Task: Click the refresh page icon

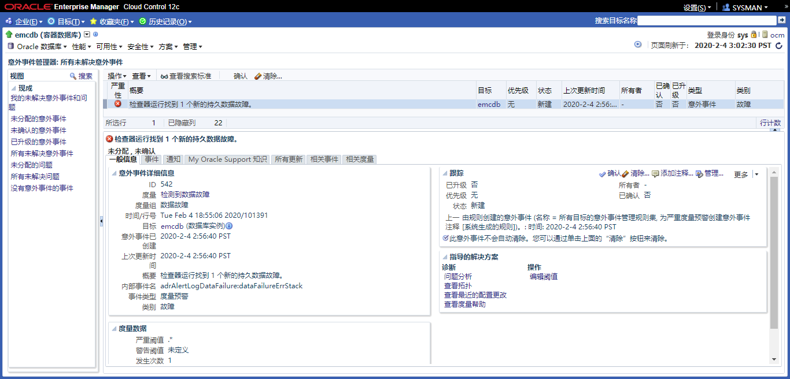Action: pyautogui.click(x=778, y=46)
